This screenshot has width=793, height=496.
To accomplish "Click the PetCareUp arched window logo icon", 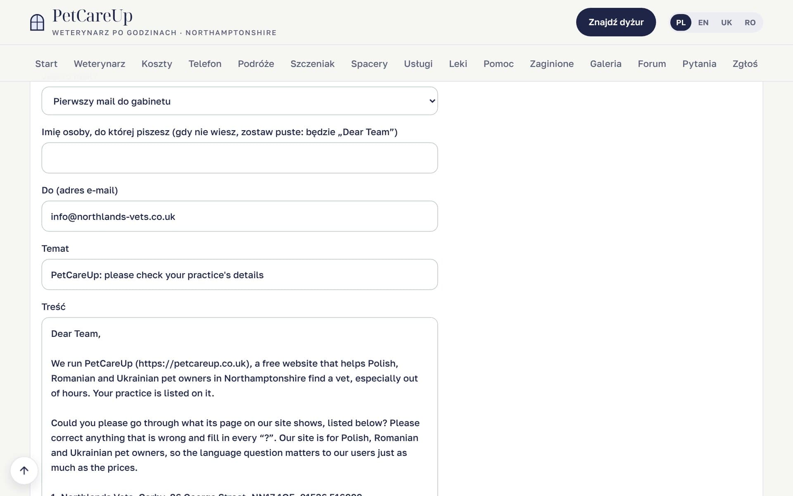I will pyautogui.click(x=37, y=22).
